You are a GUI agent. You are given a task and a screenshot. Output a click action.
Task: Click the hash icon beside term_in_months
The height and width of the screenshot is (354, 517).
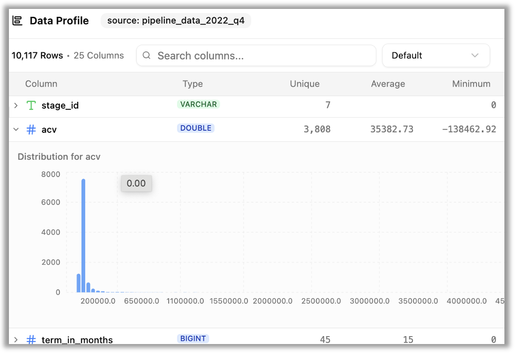pos(32,340)
